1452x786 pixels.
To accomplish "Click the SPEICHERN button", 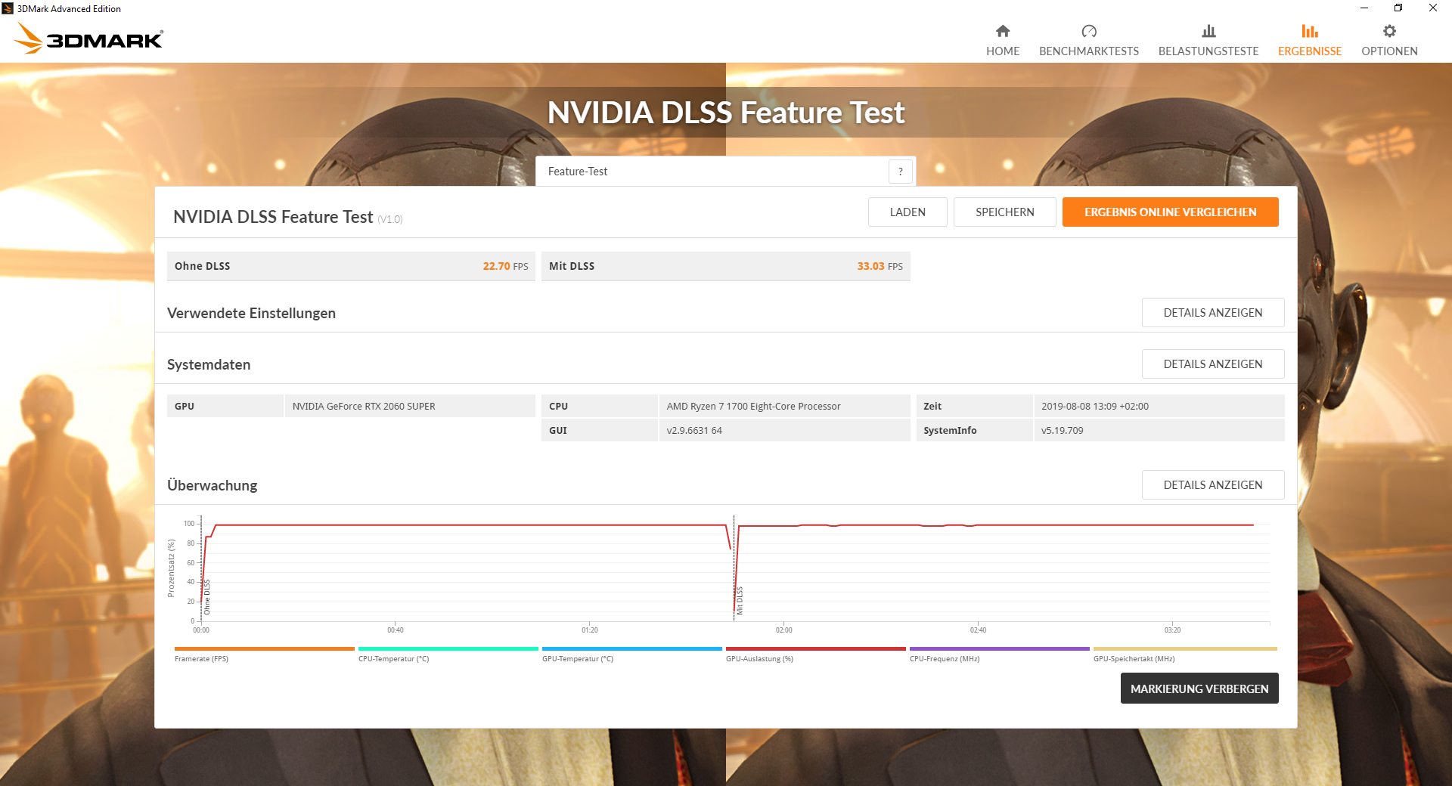I will tap(1005, 212).
